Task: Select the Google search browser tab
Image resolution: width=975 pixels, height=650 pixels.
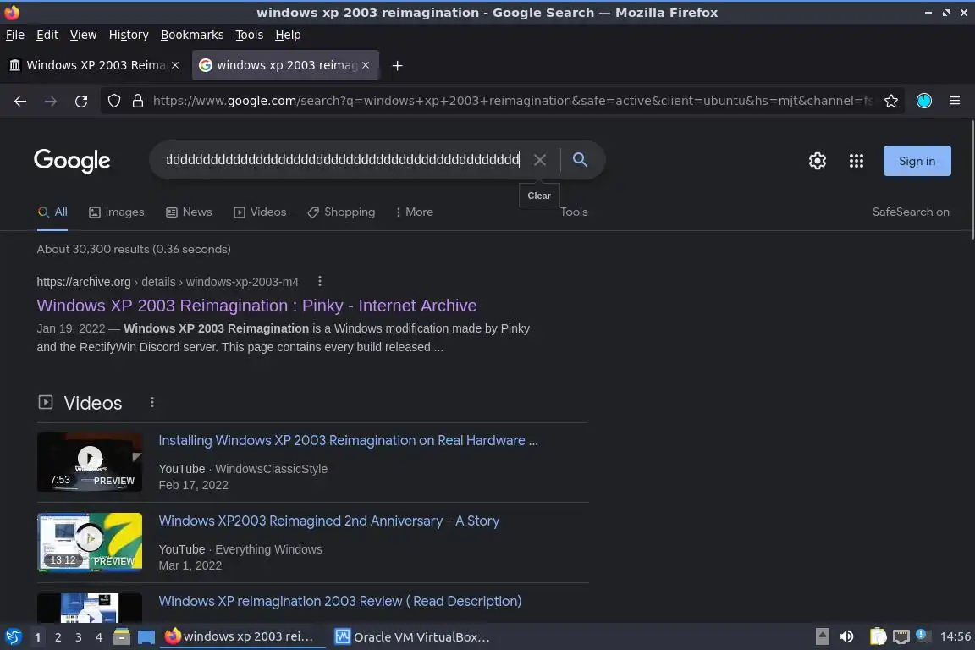Action: 285,65
